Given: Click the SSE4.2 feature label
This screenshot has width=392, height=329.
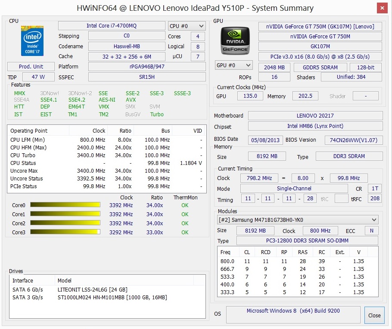Looking at the screenshot, I should click(x=77, y=100).
